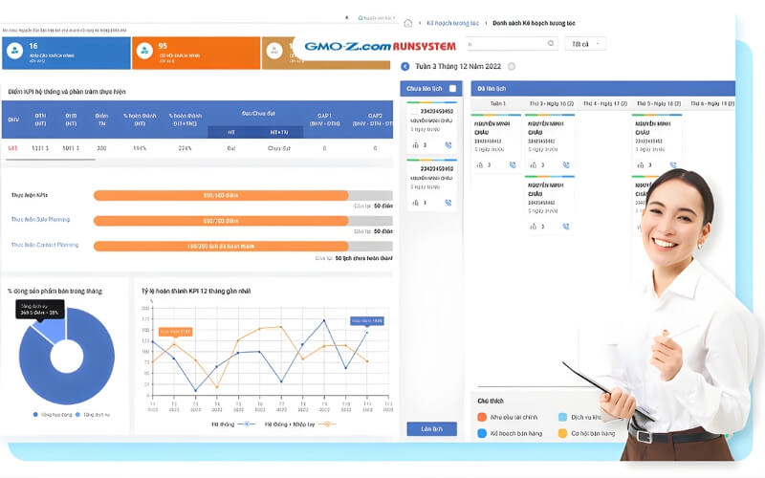Go to next week with grey arrow
Image resolution: width=765 pixels, height=478 pixels.
pyautogui.click(x=512, y=66)
